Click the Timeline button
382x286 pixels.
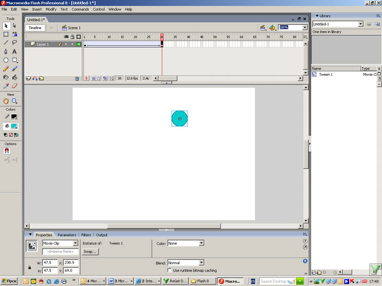click(35, 28)
